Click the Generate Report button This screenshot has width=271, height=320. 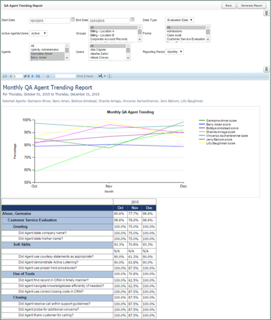click(x=251, y=5)
